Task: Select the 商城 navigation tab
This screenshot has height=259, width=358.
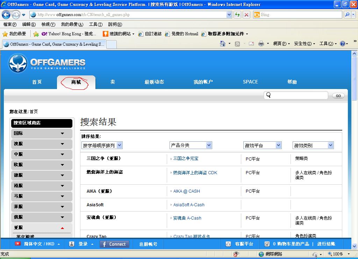Action: pyautogui.click(x=76, y=82)
